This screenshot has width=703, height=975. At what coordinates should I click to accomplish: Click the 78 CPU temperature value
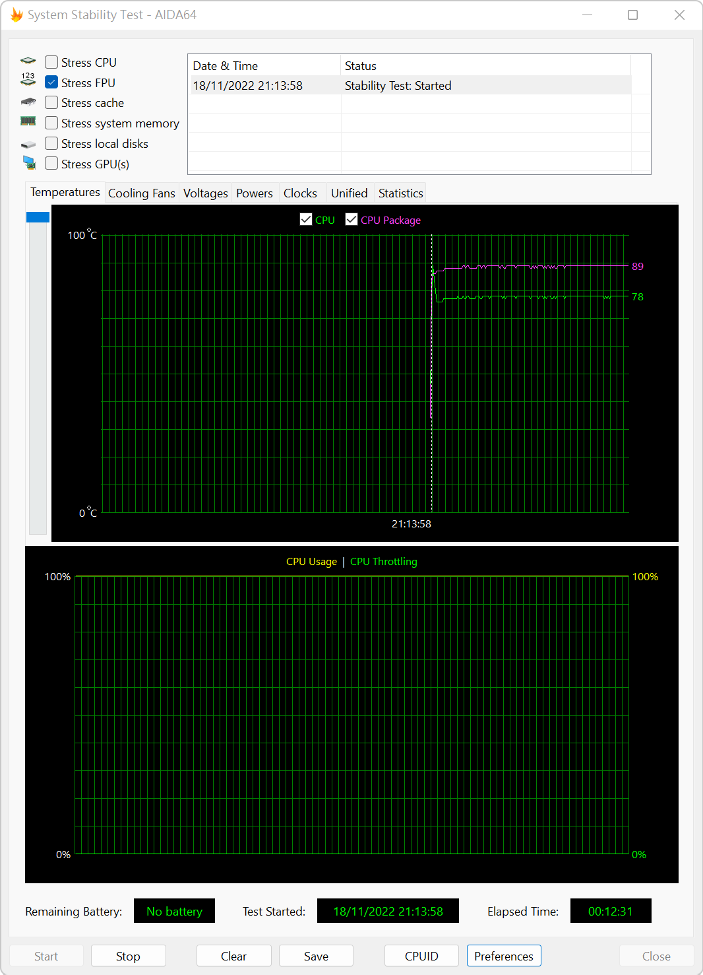638,296
